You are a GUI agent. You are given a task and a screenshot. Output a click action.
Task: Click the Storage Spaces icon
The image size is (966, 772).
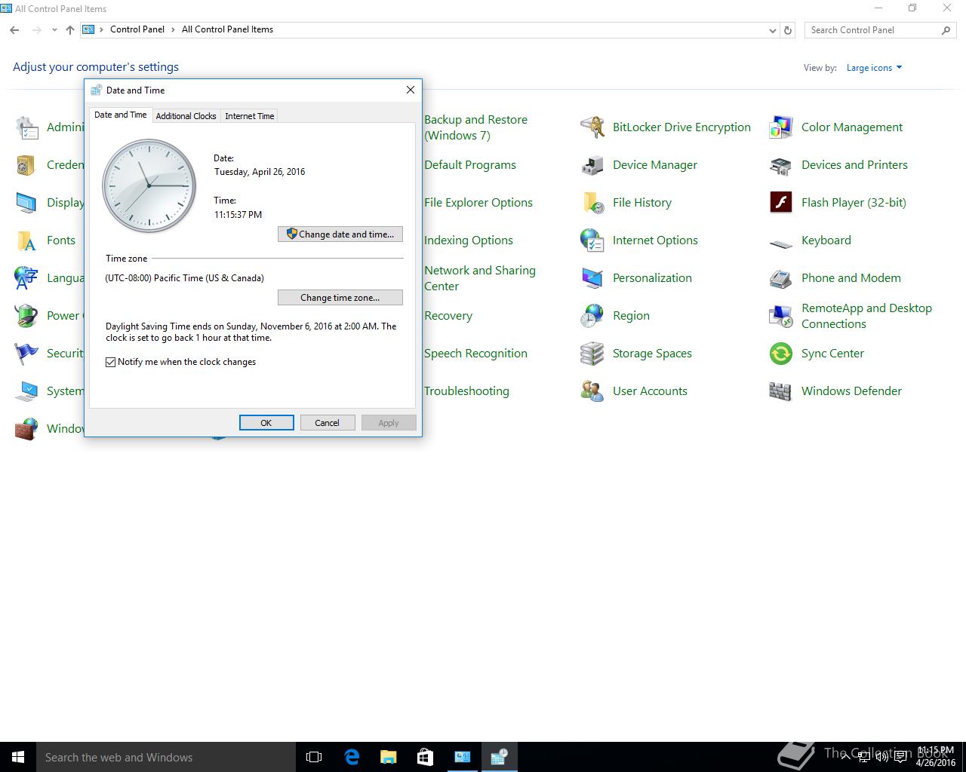(592, 354)
